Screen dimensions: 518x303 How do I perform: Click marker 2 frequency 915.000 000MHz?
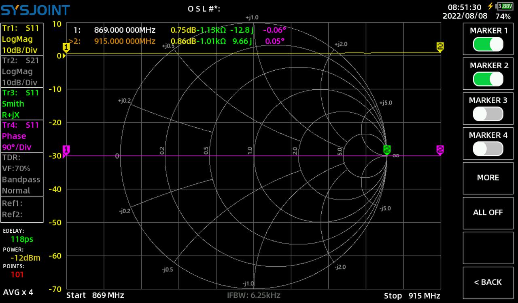[x=125, y=41]
